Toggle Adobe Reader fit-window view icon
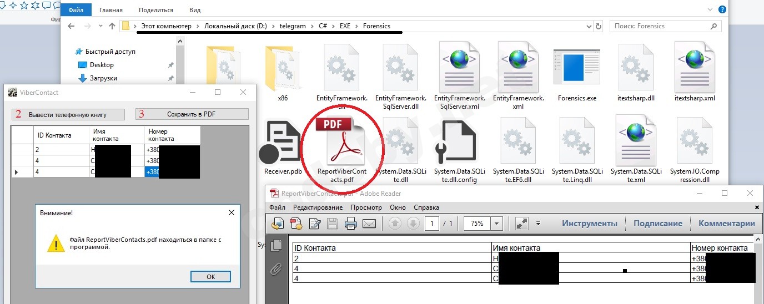The height and width of the screenshot is (304, 764). [x=522, y=224]
